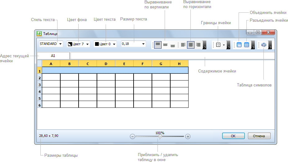288x162 pixels.
Task: Click the zoom slider handle at 100%
Action: tap(160, 136)
